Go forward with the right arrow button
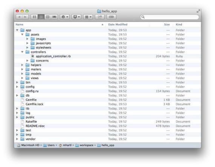 pos(25,17)
